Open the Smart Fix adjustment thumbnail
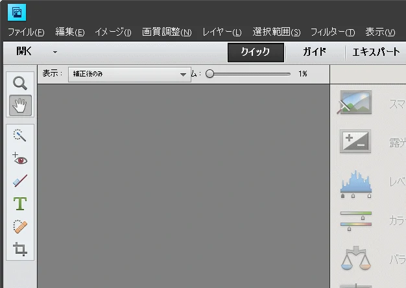 pos(355,102)
